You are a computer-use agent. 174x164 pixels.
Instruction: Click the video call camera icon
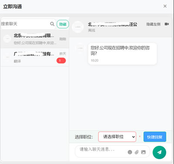point(167,24)
